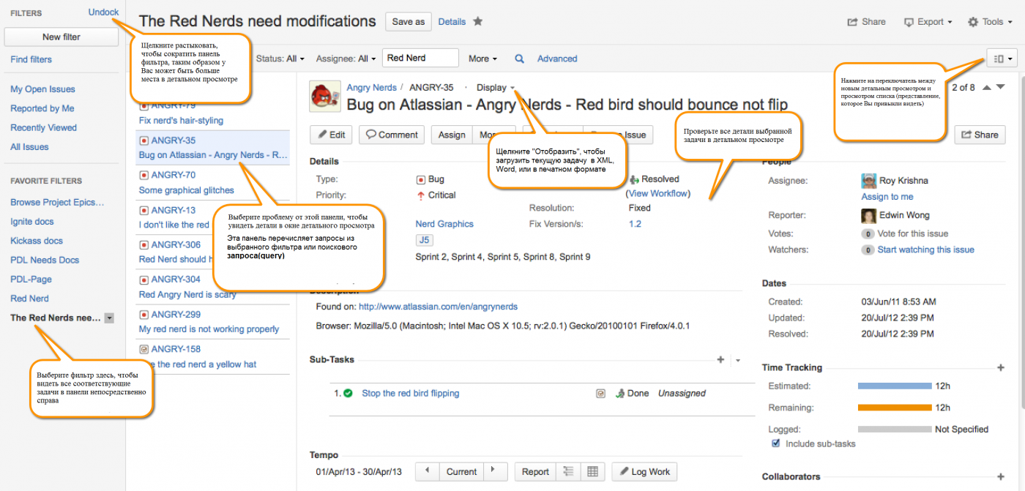Select My Open Issues in the sidebar

(x=42, y=89)
